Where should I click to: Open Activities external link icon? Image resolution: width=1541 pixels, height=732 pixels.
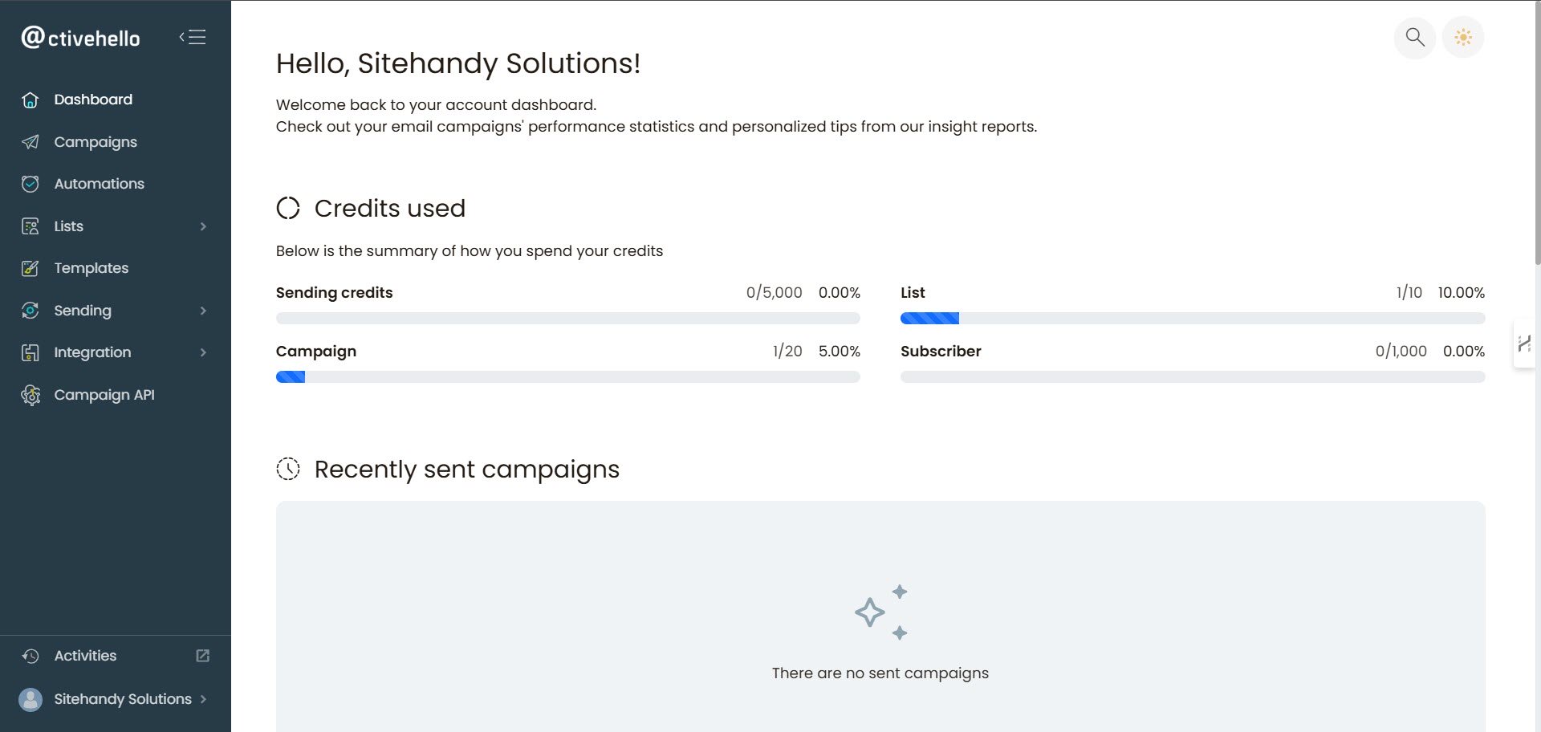[203, 656]
